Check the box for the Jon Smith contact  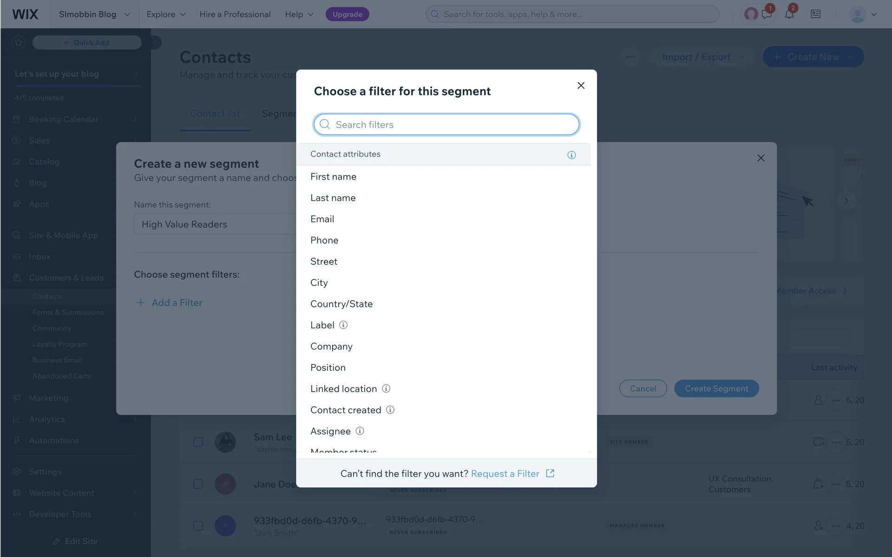[198, 526]
